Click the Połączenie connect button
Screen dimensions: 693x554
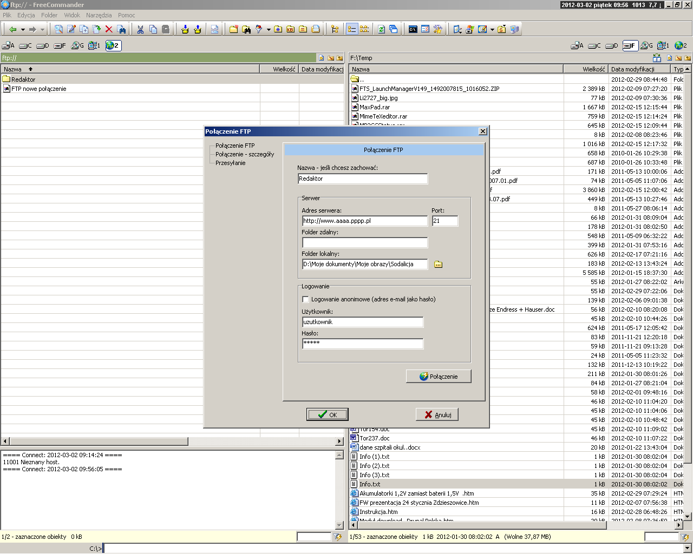pyautogui.click(x=439, y=376)
